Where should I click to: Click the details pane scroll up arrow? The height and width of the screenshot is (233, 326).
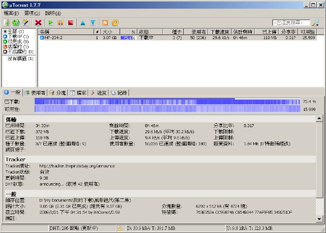tap(319, 119)
